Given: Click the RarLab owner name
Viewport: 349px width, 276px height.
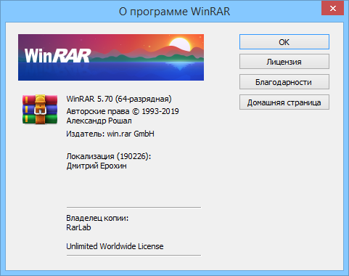Looking at the screenshot, I should point(78,227).
